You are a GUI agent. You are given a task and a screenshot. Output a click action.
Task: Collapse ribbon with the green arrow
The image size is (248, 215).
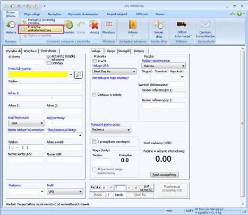(233, 14)
